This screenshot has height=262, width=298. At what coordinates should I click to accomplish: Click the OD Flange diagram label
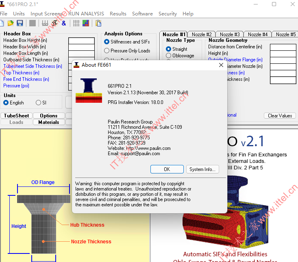[43, 182]
